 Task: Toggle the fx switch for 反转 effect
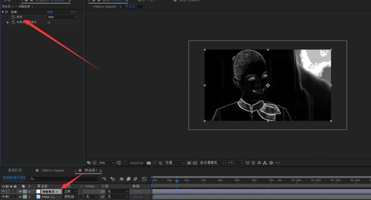pos(7,12)
